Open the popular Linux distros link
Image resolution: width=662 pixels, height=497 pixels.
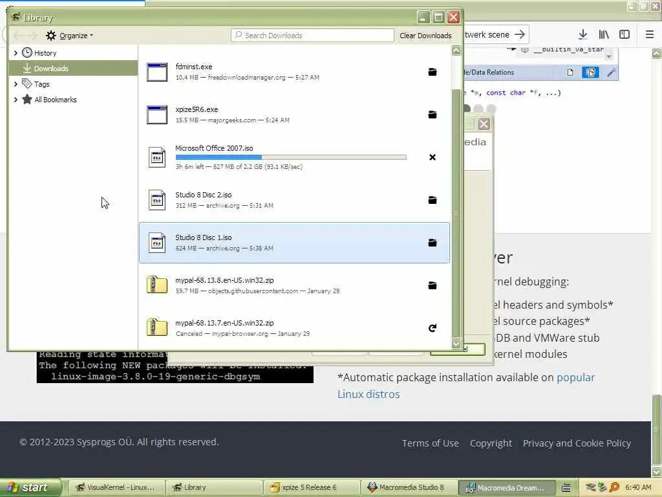pyautogui.click(x=466, y=386)
